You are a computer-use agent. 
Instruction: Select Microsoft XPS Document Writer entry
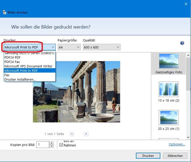(x=30, y=66)
